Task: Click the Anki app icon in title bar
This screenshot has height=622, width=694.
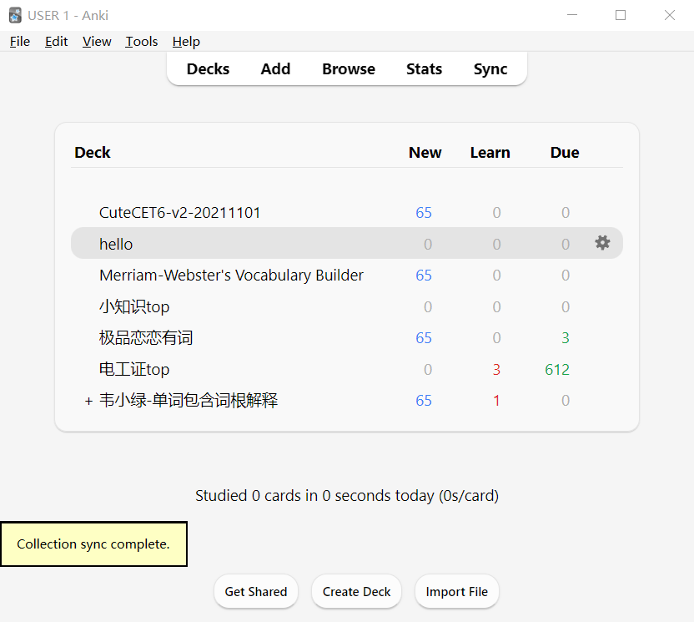Action: click(15, 15)
